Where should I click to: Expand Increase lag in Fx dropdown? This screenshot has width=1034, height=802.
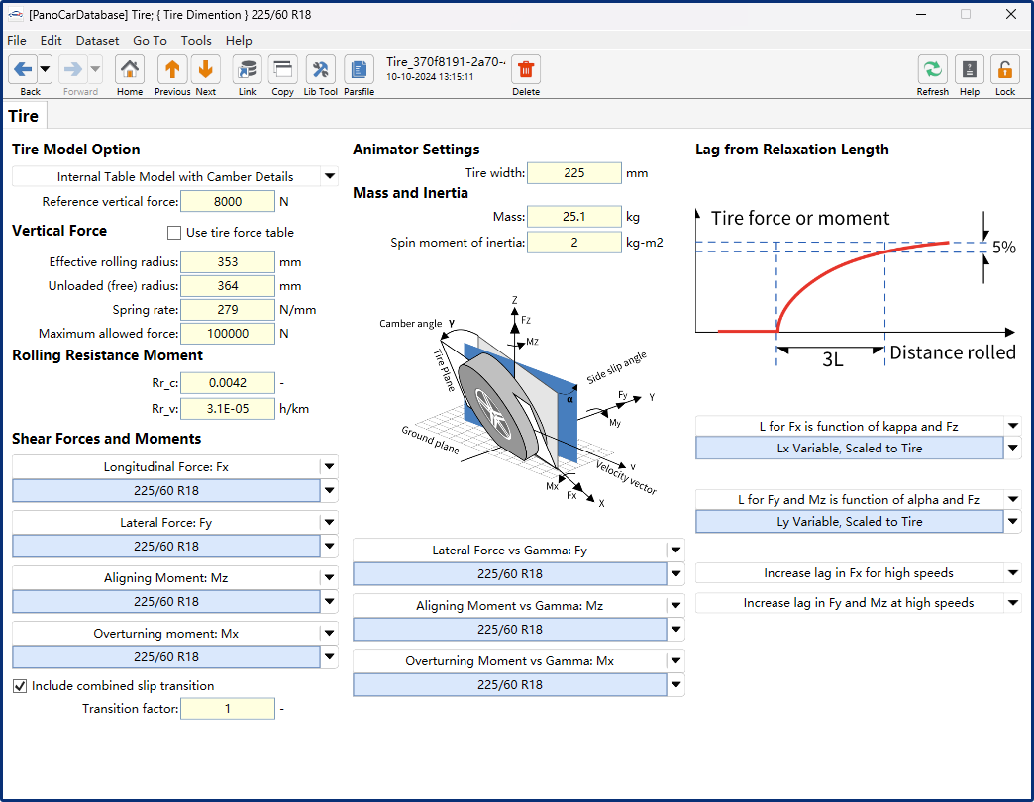click(x=1013, y=572)
